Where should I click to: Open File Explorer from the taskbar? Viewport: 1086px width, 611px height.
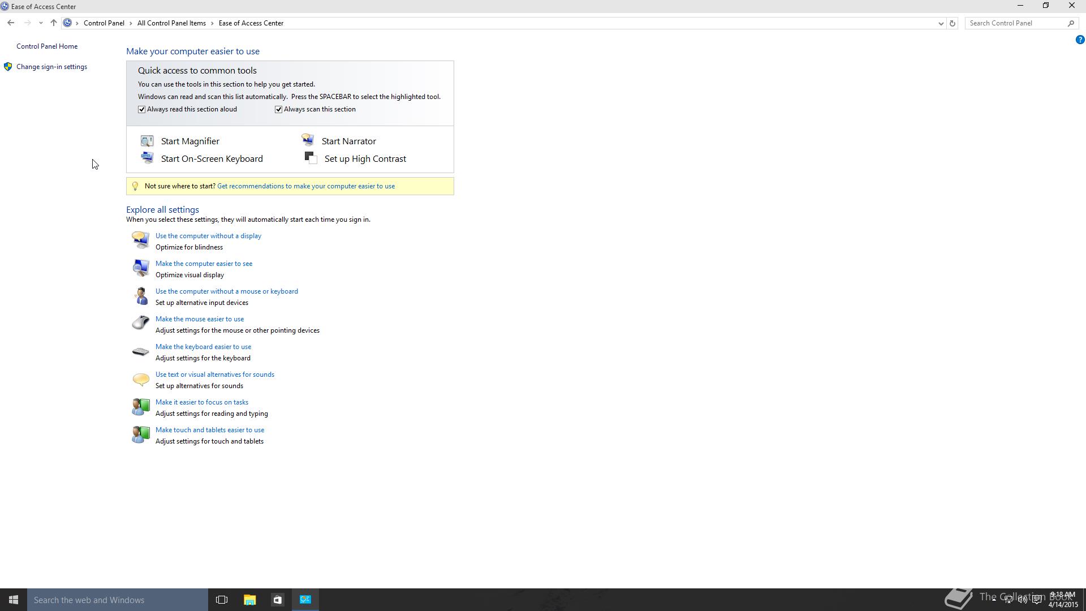pos(249,600)
